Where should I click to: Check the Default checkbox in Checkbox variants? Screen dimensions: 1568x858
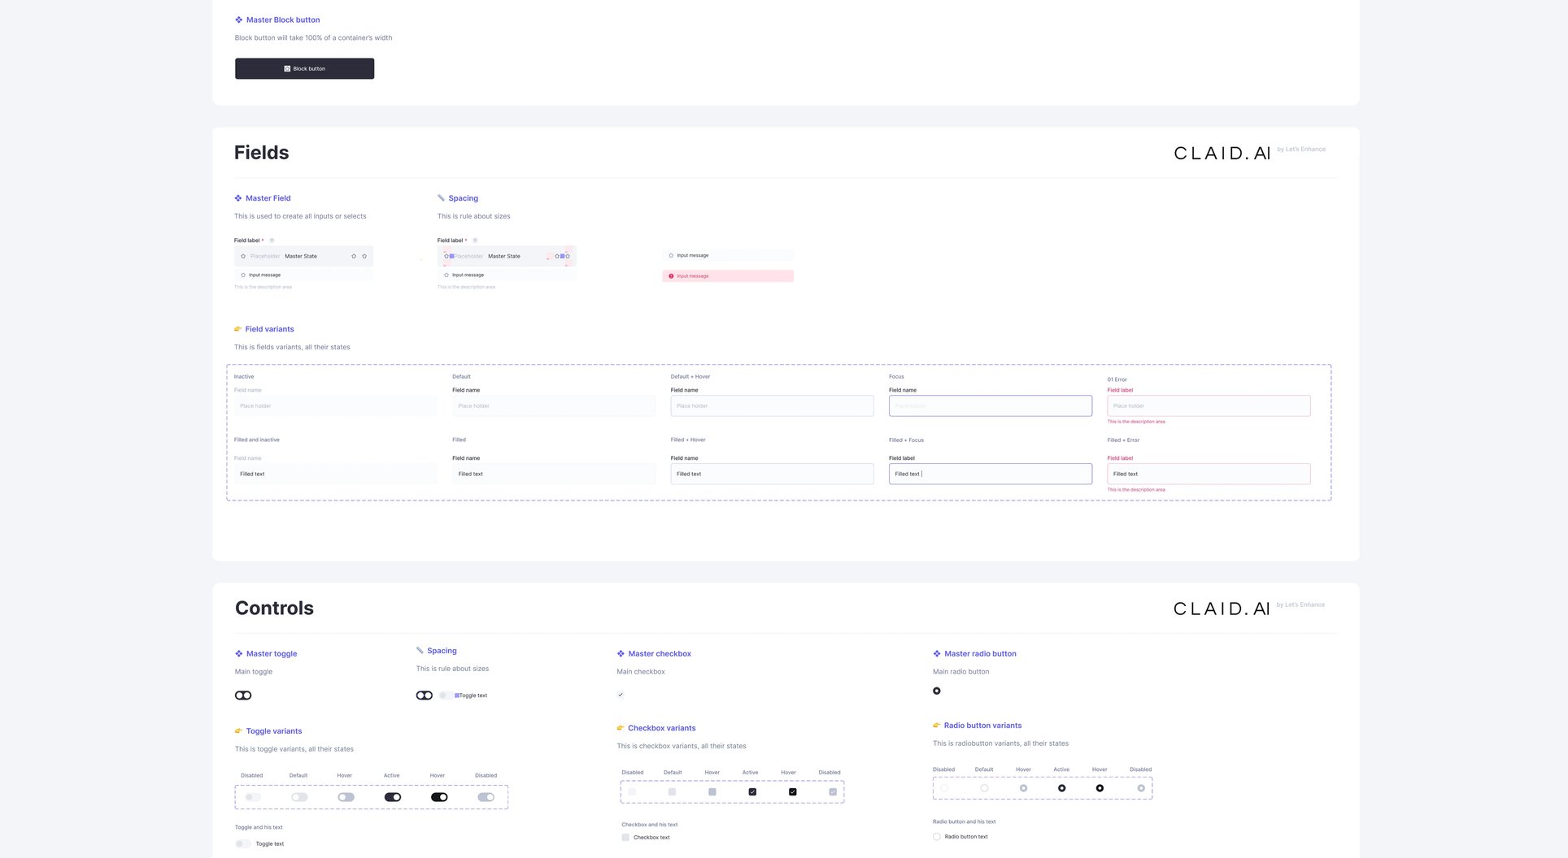pyautogui.click(x=672, y=791)
